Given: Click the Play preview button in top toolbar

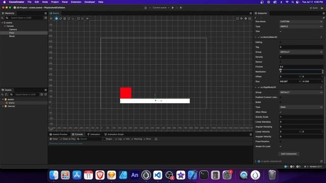Looking at the screenshot, I should [173, 8].
